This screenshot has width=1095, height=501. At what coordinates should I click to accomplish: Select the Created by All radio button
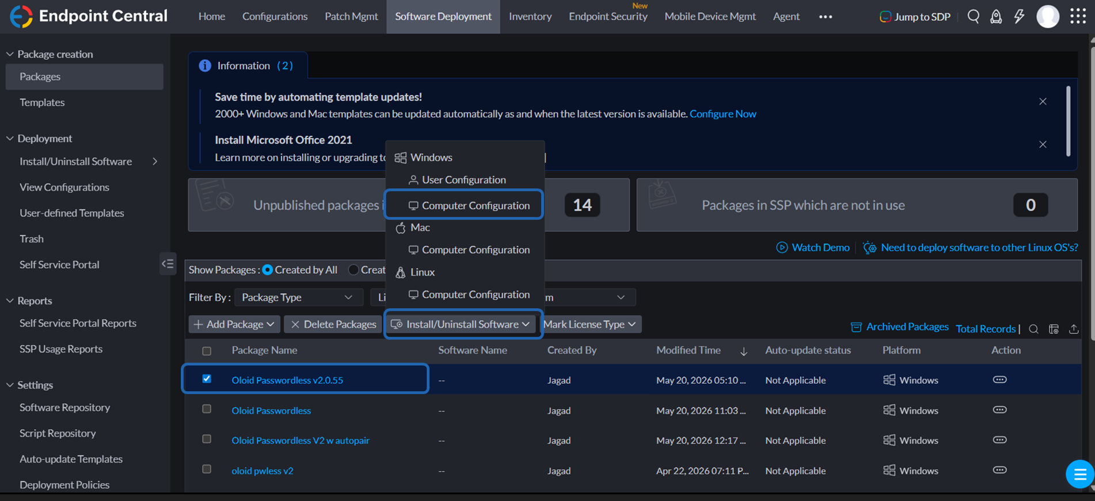(268, 270)
